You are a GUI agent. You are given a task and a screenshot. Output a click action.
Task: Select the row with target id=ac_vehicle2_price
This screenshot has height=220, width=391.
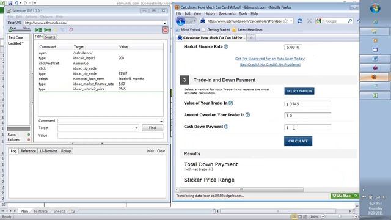[101, 89]
